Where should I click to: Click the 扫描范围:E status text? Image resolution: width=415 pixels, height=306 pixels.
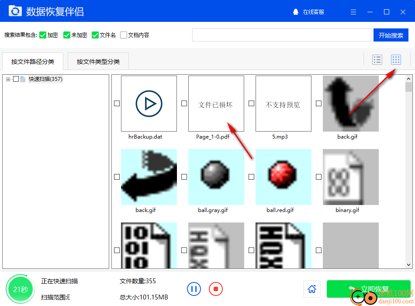pyautogui.click(x=55, y=297)
